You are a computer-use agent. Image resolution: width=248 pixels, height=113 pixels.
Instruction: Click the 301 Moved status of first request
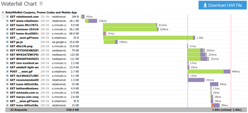(x=45, y=17)
